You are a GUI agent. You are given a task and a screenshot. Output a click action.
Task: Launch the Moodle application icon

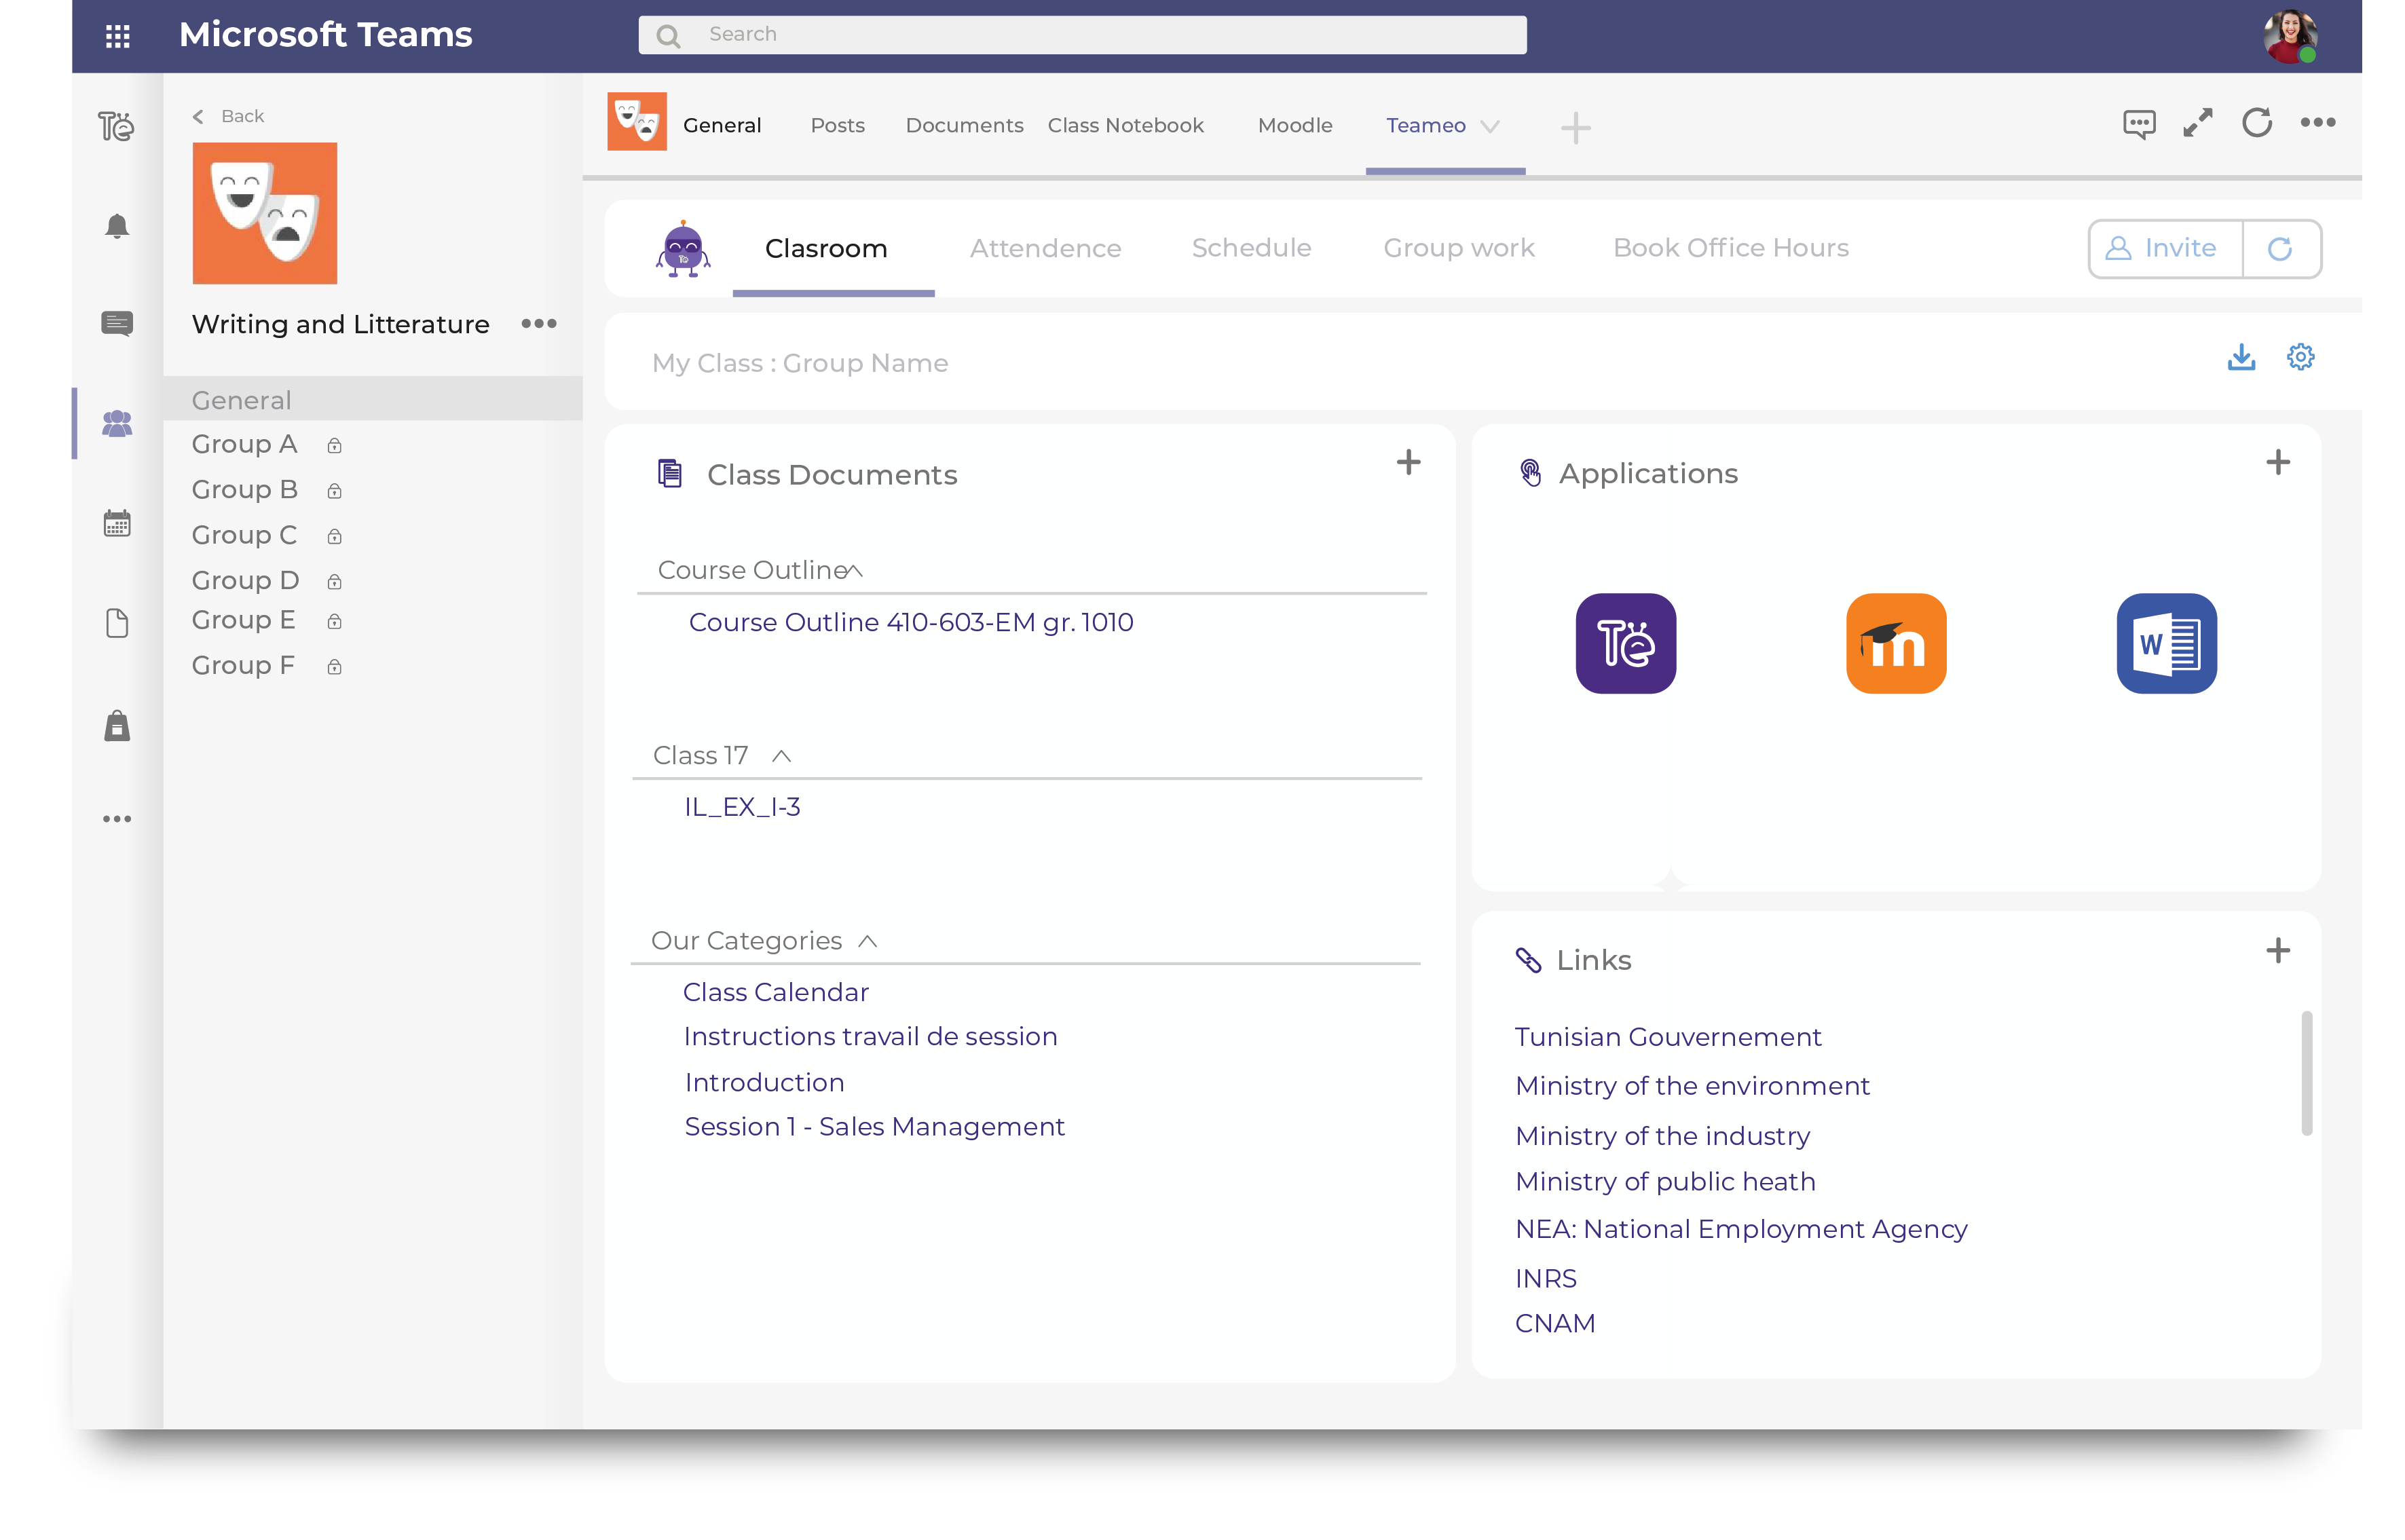(x=1896, y=643)
